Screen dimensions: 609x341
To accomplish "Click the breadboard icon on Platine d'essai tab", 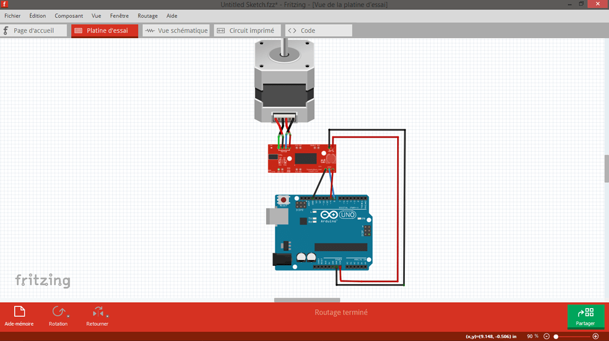I will pos(79,31).
